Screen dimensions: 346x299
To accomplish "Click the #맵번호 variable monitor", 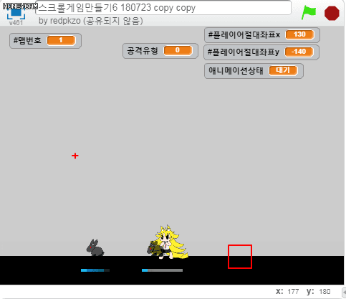I will point(45,41).
